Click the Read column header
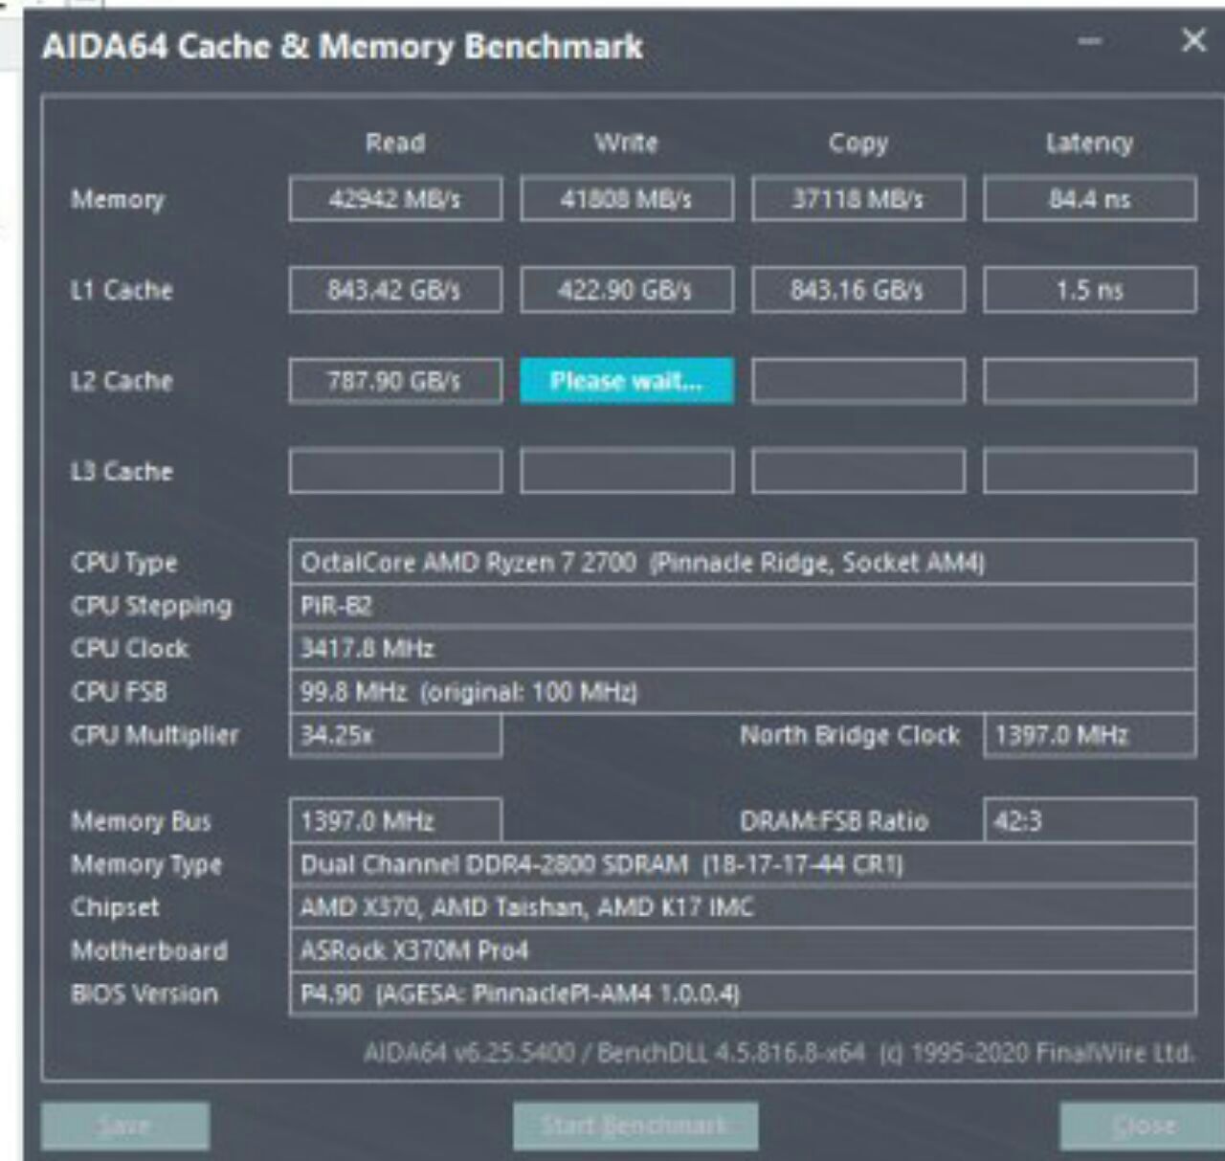Screen dimensions: 1225x1161 tap(395, 143)
